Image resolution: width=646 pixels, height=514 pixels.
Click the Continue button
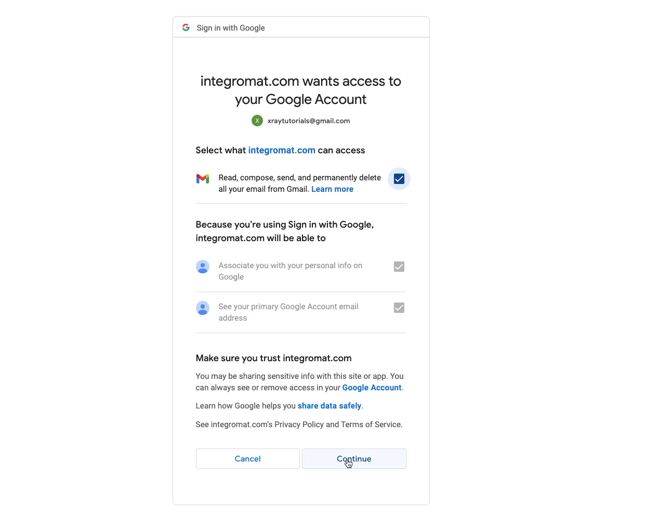[x=354, y=459]
